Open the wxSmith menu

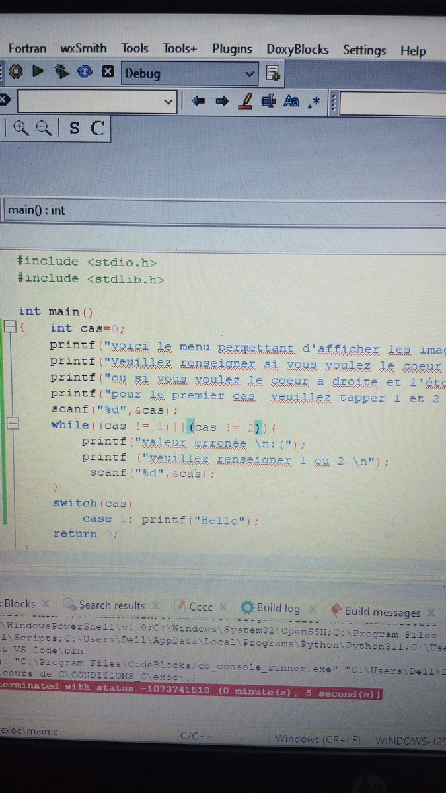(84, 48)
